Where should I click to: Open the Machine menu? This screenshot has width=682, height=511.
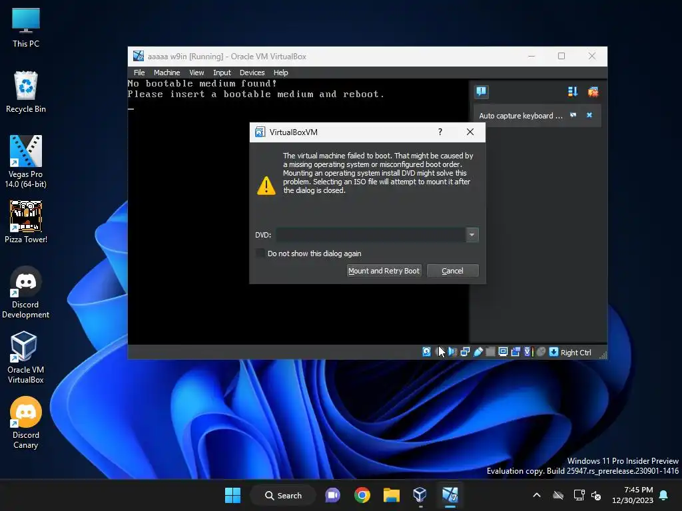click(167, 73)
